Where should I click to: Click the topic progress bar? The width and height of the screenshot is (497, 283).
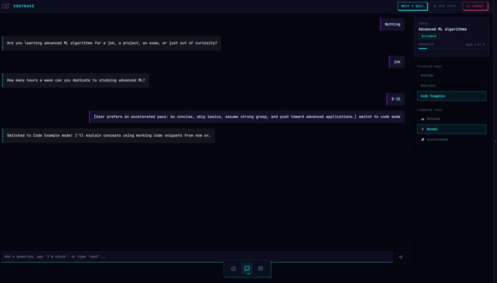click(x=451, y=49)
